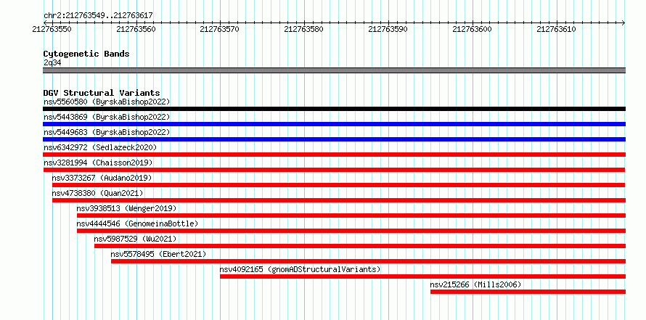Screen dimensions: 646x320
Task: Click the Cytogenetic Bands track heading
Action: (86, 54)
